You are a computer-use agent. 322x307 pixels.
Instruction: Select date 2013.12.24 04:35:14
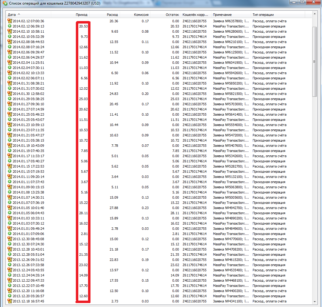click(28, 275)
